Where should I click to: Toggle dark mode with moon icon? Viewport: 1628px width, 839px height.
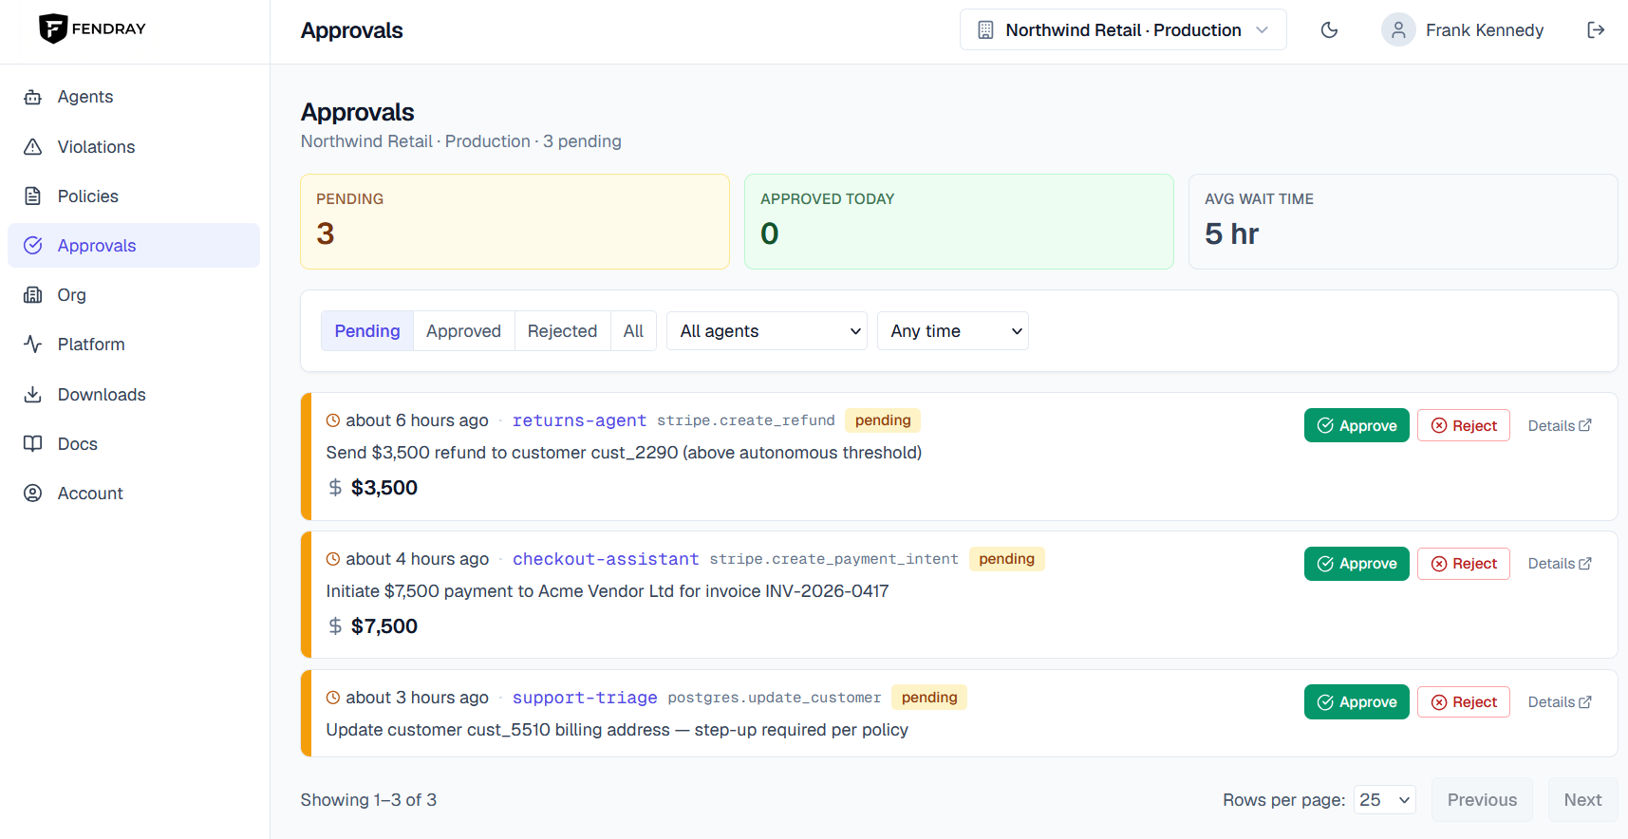click(1330, 30)
